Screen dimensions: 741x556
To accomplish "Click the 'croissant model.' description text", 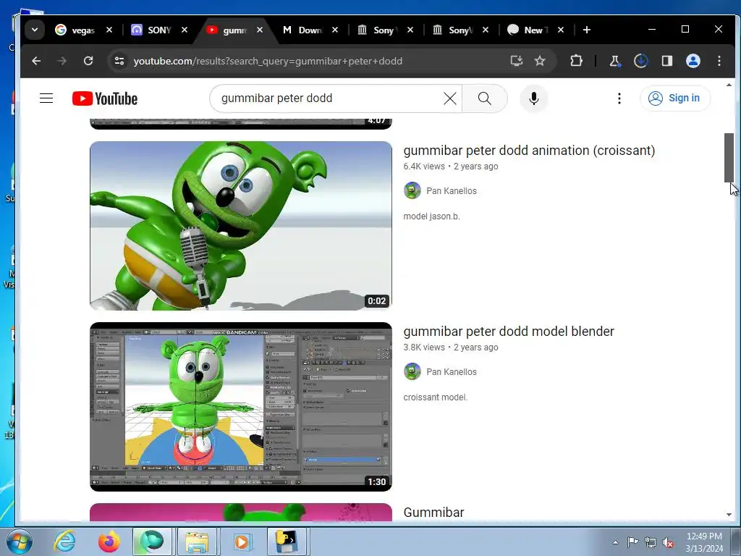I will coord(435,397).
